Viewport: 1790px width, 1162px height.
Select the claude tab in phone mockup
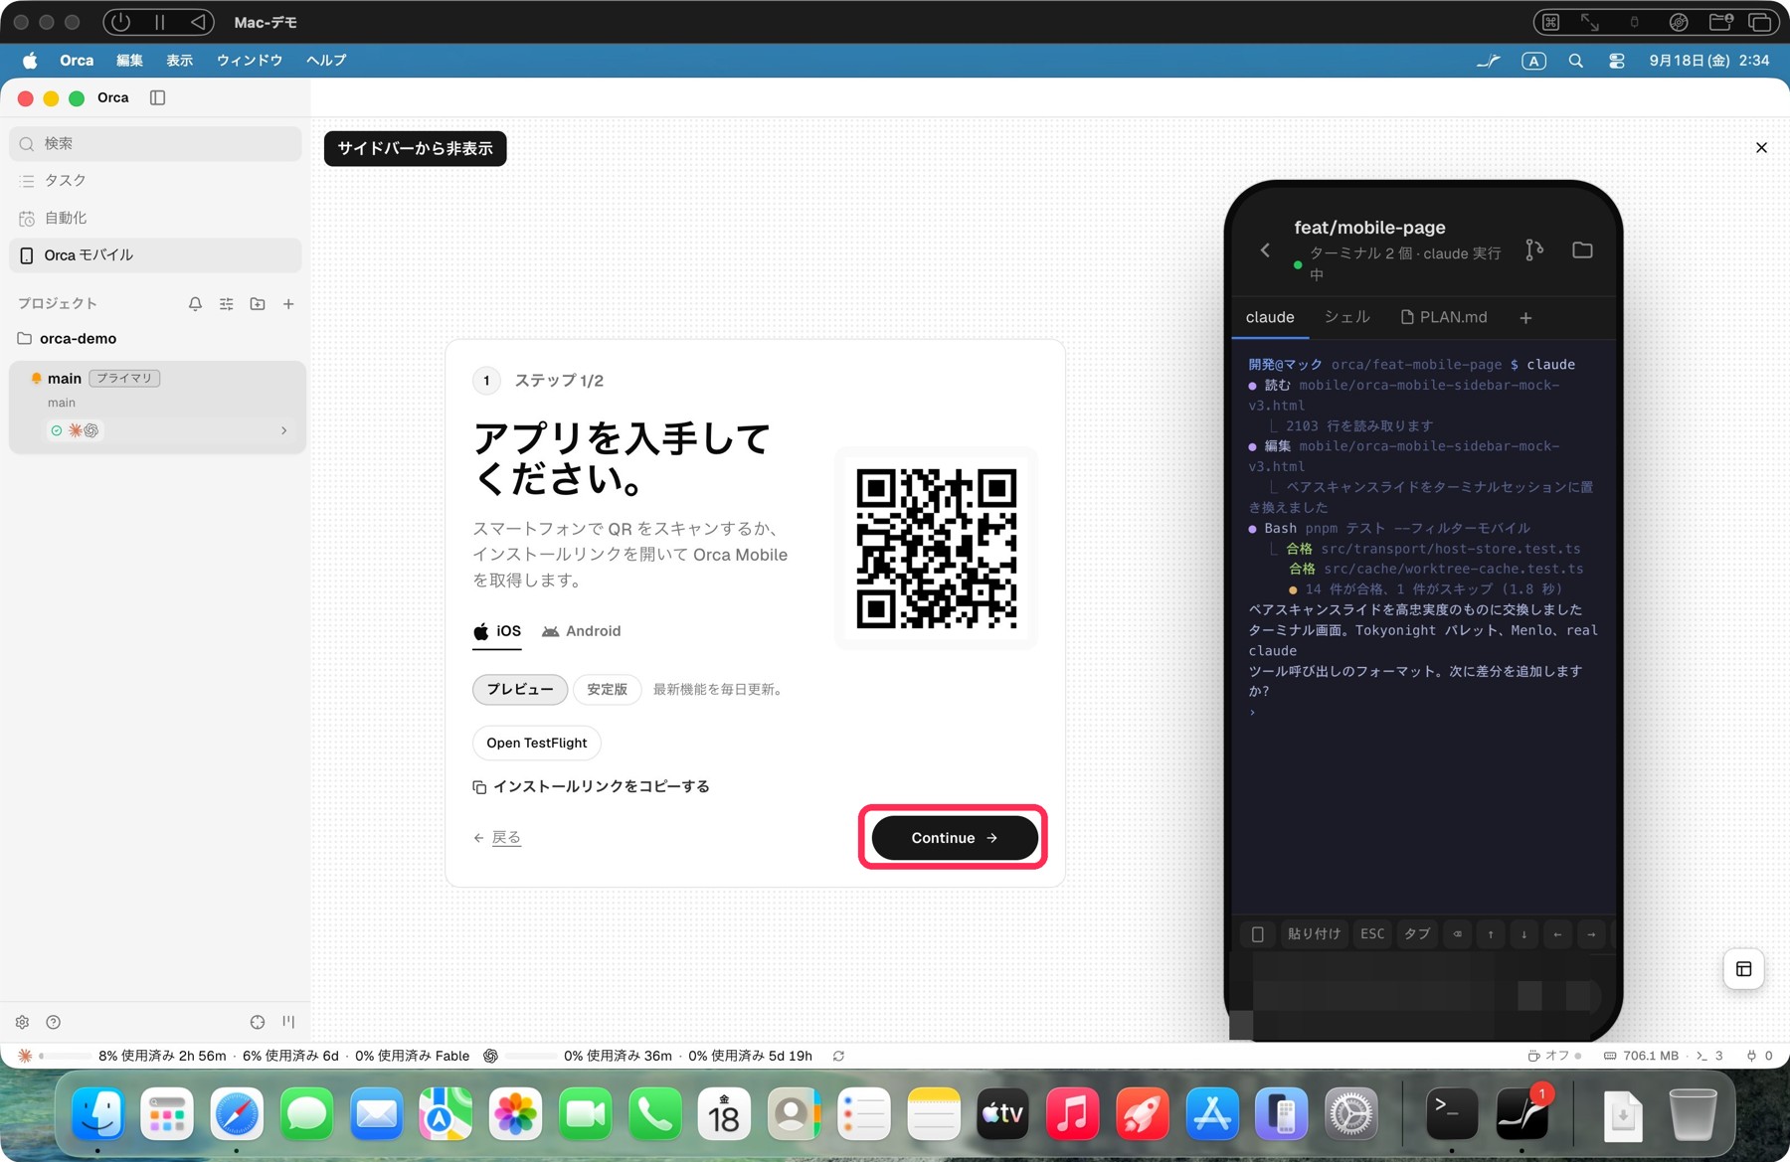pos(1270,317)
